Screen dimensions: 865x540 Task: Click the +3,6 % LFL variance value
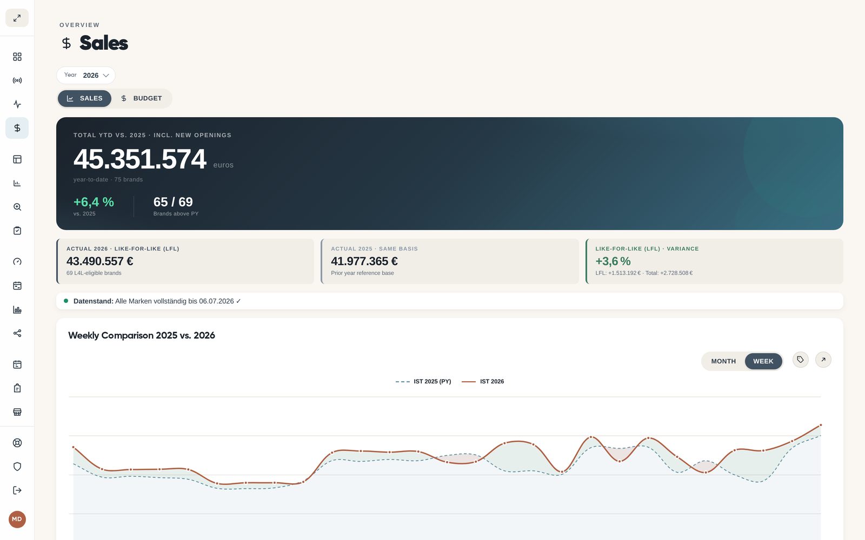pyautogui.click(x=613, y=261)
